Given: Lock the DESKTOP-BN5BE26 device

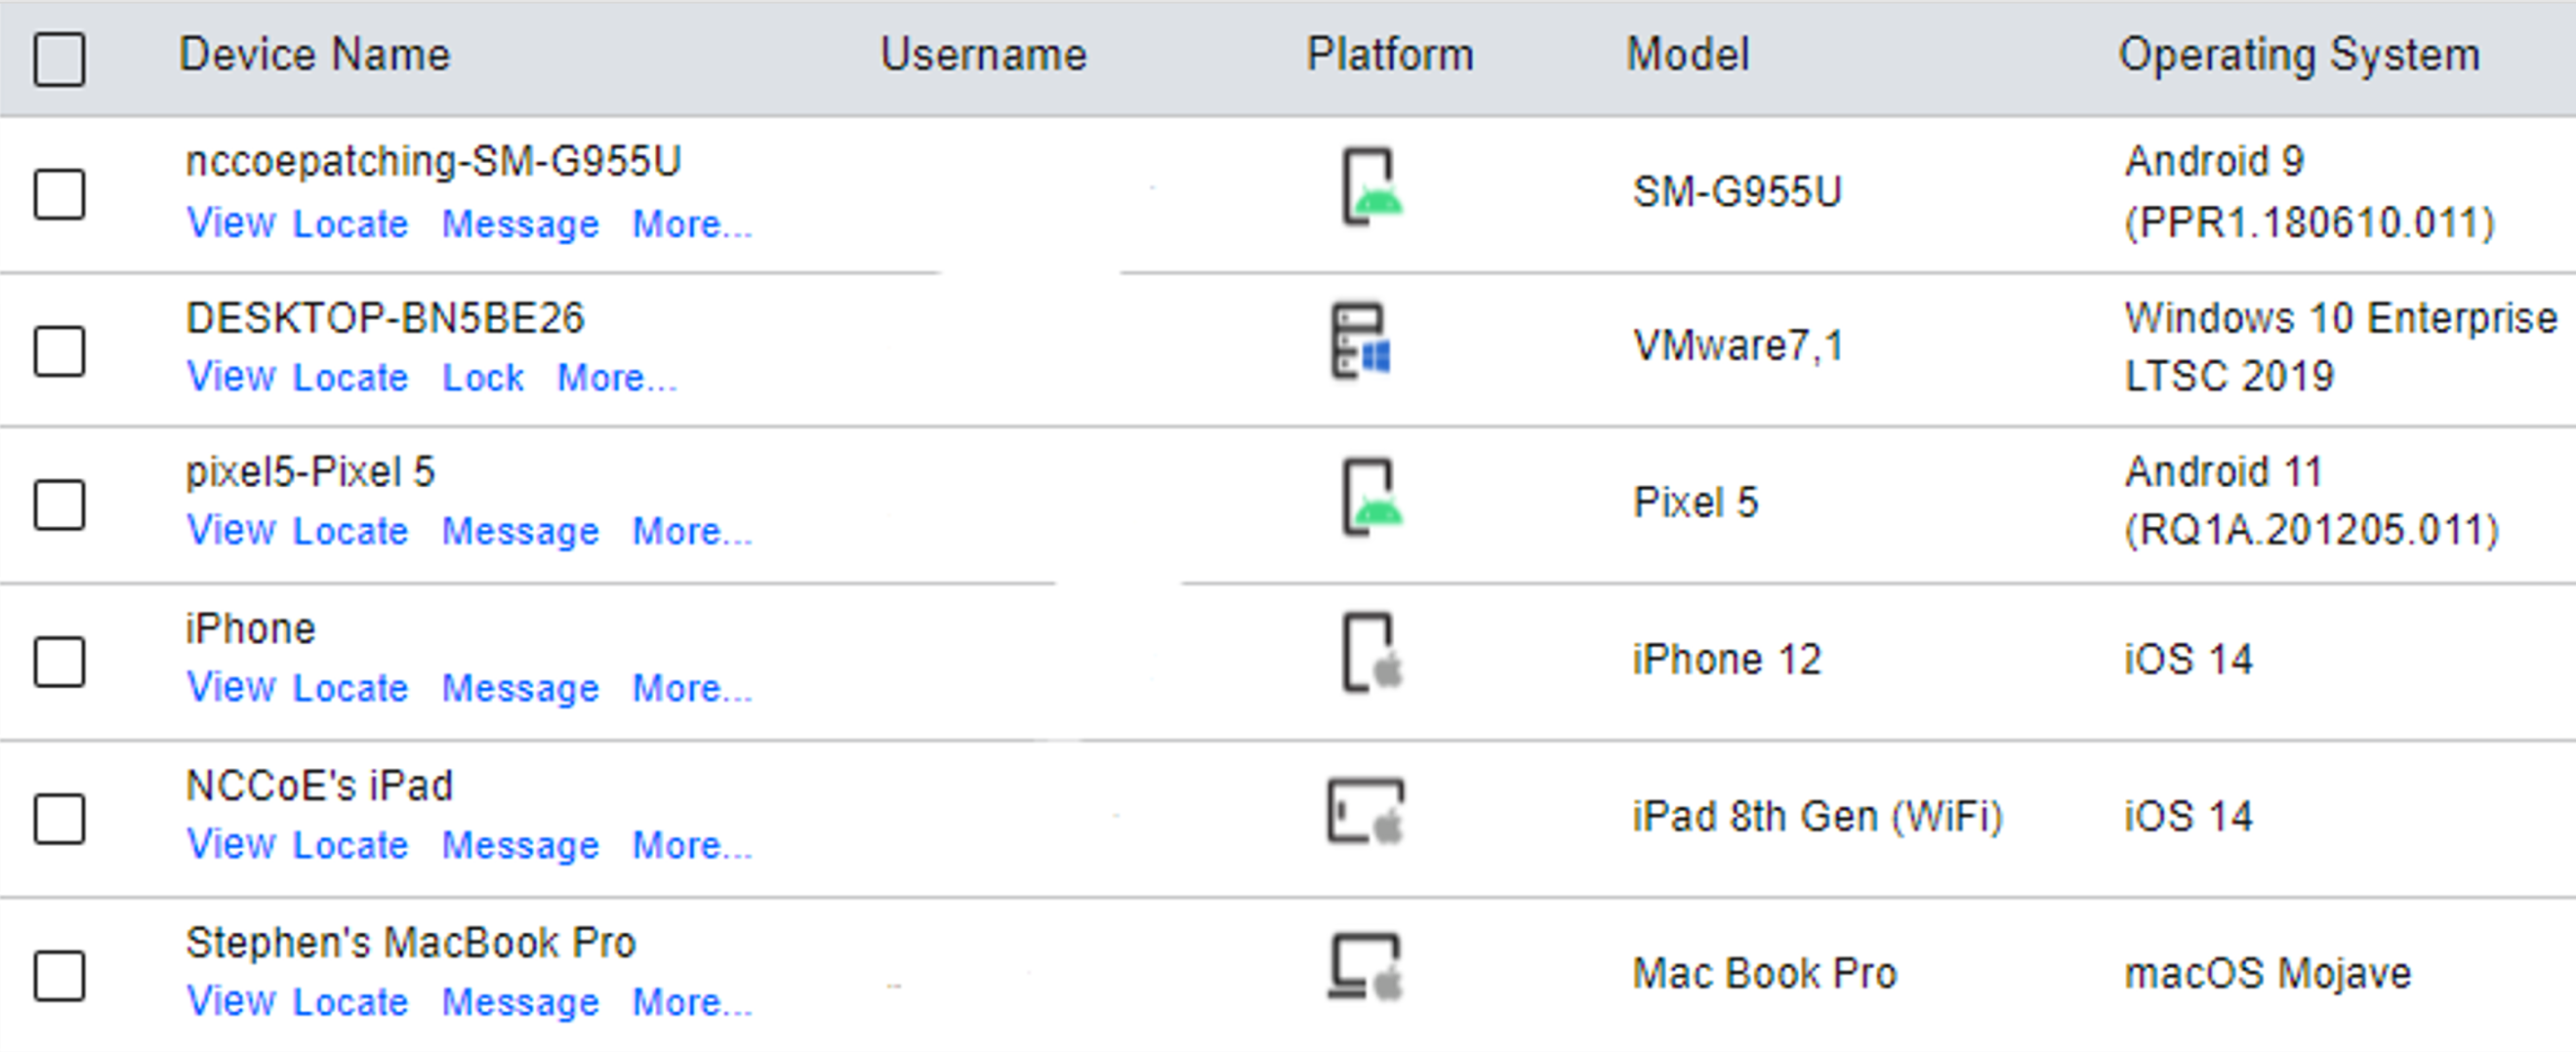Looking at the screenshot, I should tap(483, 378).
